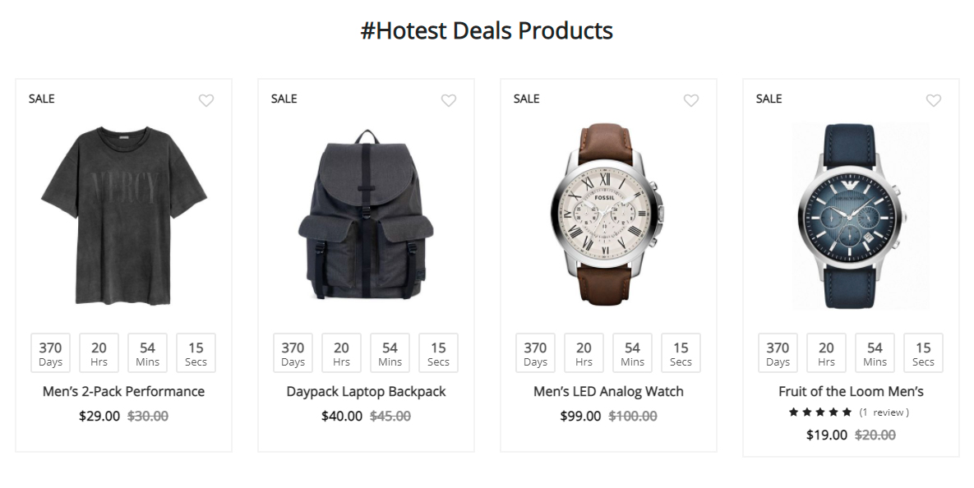Open the gray t-shirt product image
The image size is (974, 488).
pyautogui.click(x=123, y=215)
